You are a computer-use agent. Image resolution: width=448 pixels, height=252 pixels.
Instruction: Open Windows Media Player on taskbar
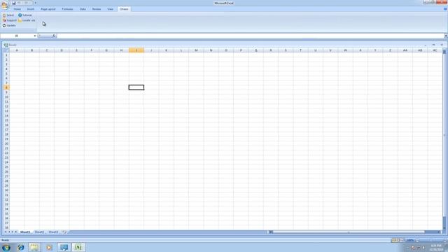(49, 247)
